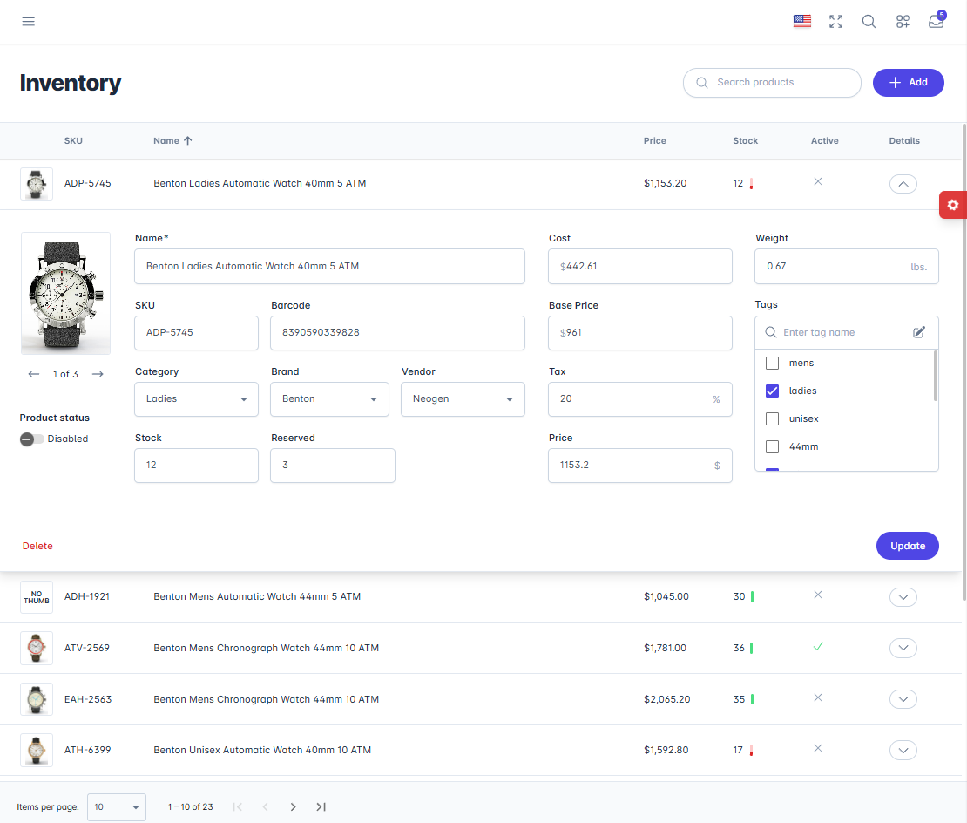Screen dimensions: 967x823
Task: Open the Category dropdown
Action: tap(196, 399)
